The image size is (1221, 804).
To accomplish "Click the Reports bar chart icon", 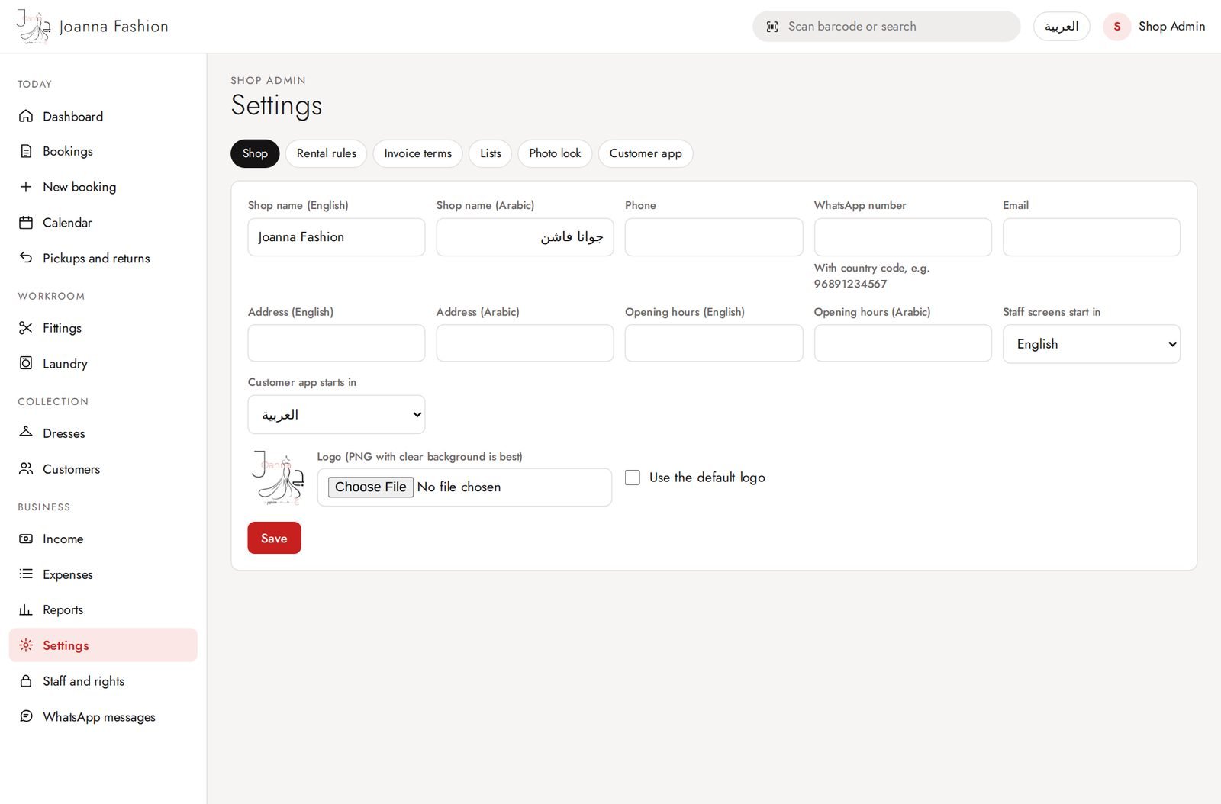I will (x=26, y=609).
